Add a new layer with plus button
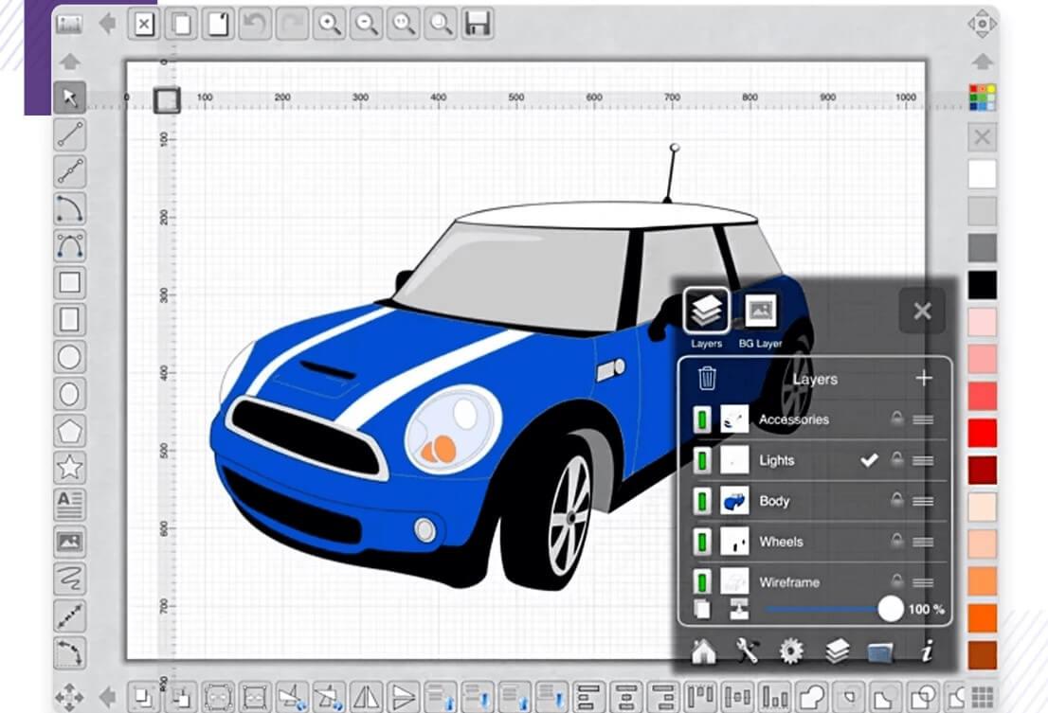Image resolution: width=1048 pixels, height=713 pixels. (924, 379)
